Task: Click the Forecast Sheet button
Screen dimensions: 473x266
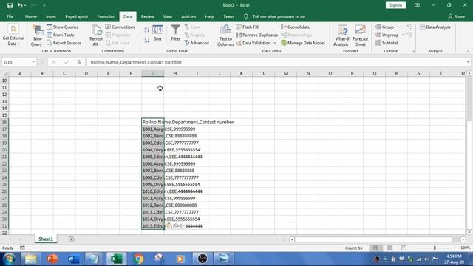Action: coord(360,35)
